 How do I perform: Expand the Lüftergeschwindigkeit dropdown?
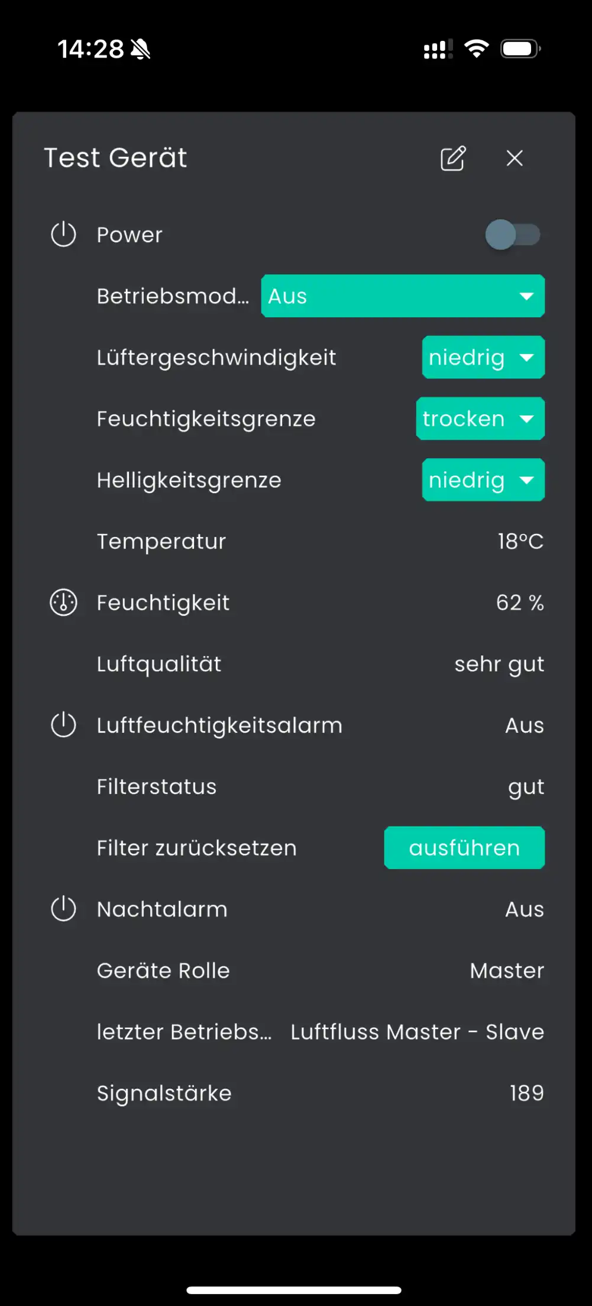(483, 358)
